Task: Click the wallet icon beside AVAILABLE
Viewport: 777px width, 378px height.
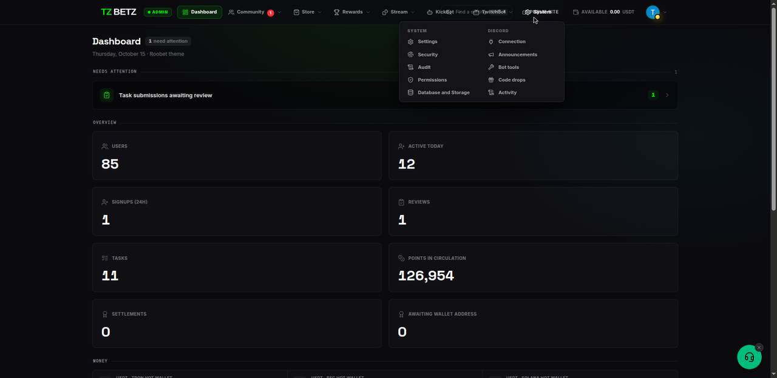Action: coord(575,12)
